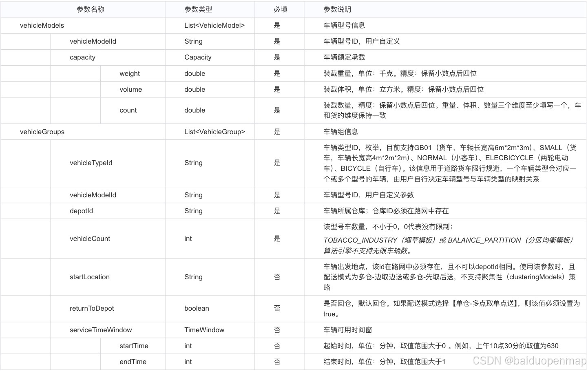Click vehicleModelId in the 用户自定义参数 row
This screenshot has width=588, height=371.
point(93,195)
